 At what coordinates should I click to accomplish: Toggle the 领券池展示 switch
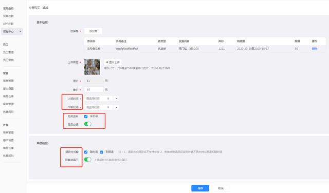pyautogui.click(x=88, y=160)
